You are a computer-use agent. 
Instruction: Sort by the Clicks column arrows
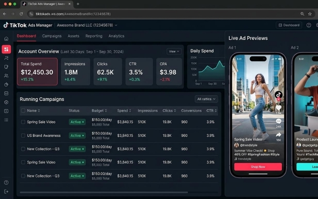pyautogui.click(x=175, y=111)
